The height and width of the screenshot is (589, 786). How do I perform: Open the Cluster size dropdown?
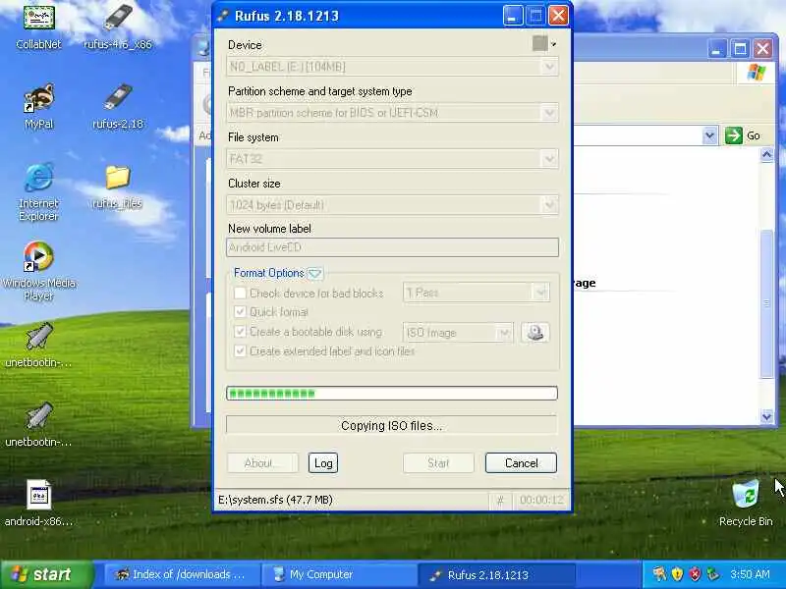tap(549, 205)
